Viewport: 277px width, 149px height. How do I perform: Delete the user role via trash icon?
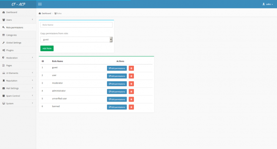[x=131, y=76]
